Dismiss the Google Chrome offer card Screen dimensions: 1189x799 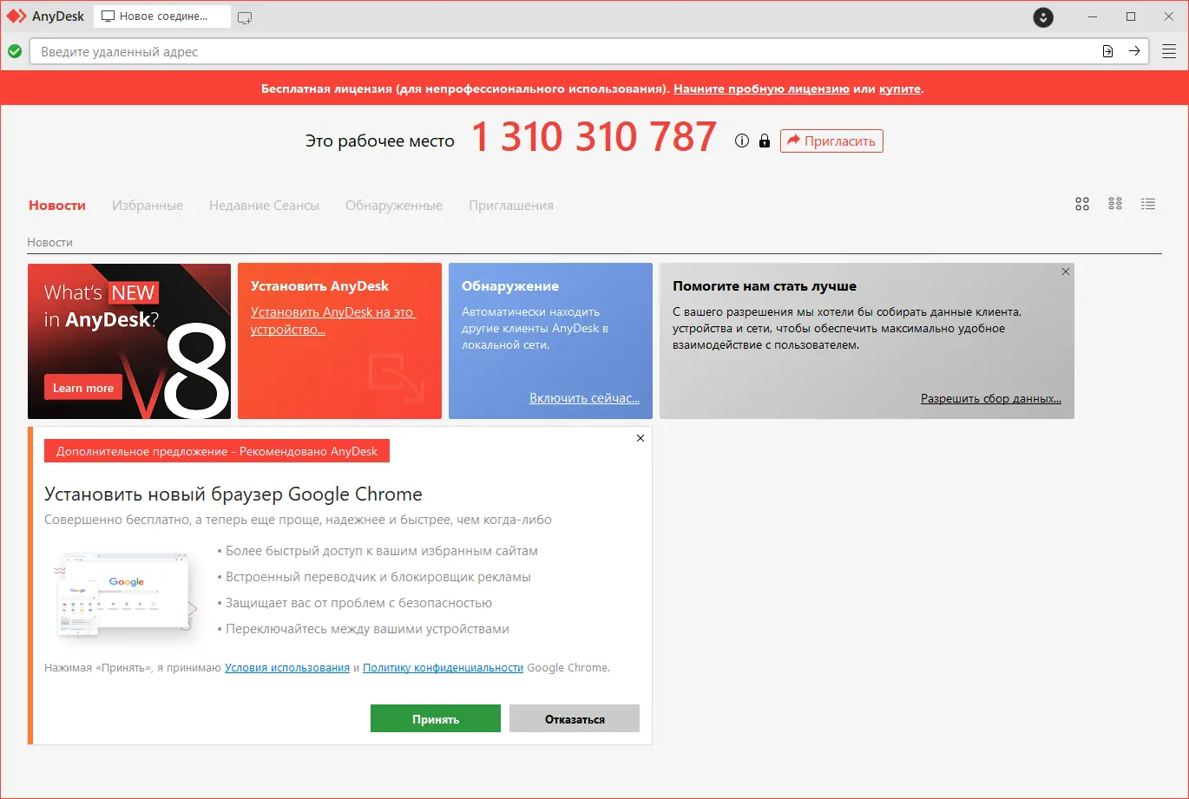coord(640,437)
